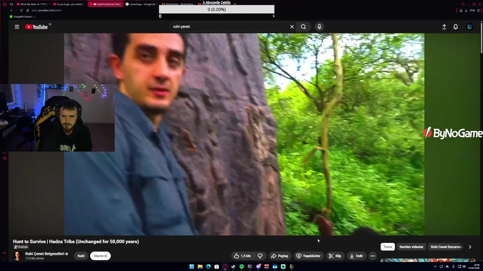Image resolution: width=483 pixels, height=271 pixels.
Task: Open the three-dot more actions menu
Action: pos(372,256)
